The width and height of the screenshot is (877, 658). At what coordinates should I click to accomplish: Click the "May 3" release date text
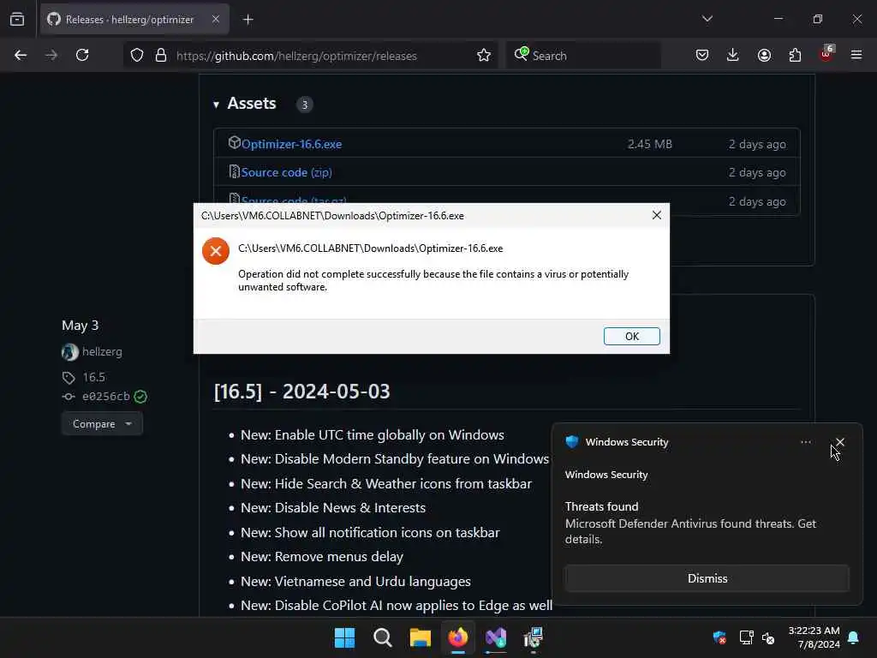[80, 325]
